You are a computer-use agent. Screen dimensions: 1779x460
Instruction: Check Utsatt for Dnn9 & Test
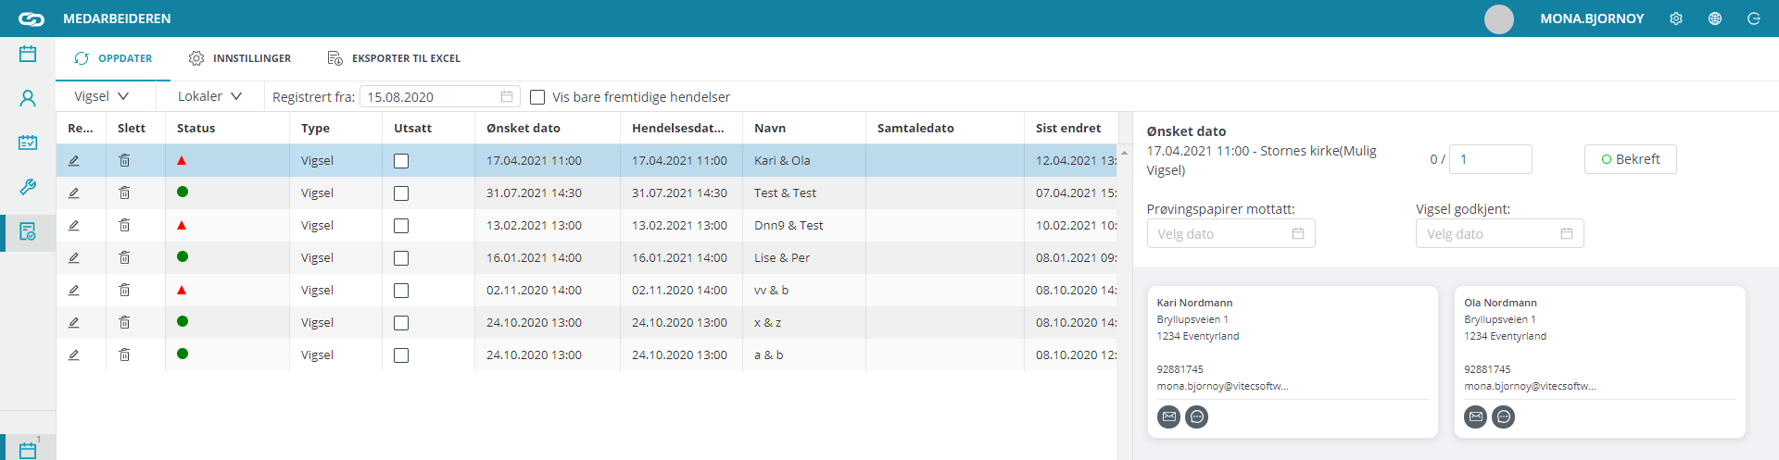(401, 226)
